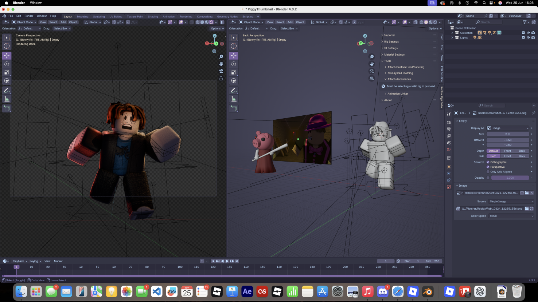This screenshot has height=302, width=538.
Task: Toggle camera view icon in left viewport
Action: point(221,71)
